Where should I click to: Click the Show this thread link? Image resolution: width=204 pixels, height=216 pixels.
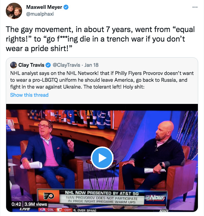pyautogui.click(x=29, y=95)
